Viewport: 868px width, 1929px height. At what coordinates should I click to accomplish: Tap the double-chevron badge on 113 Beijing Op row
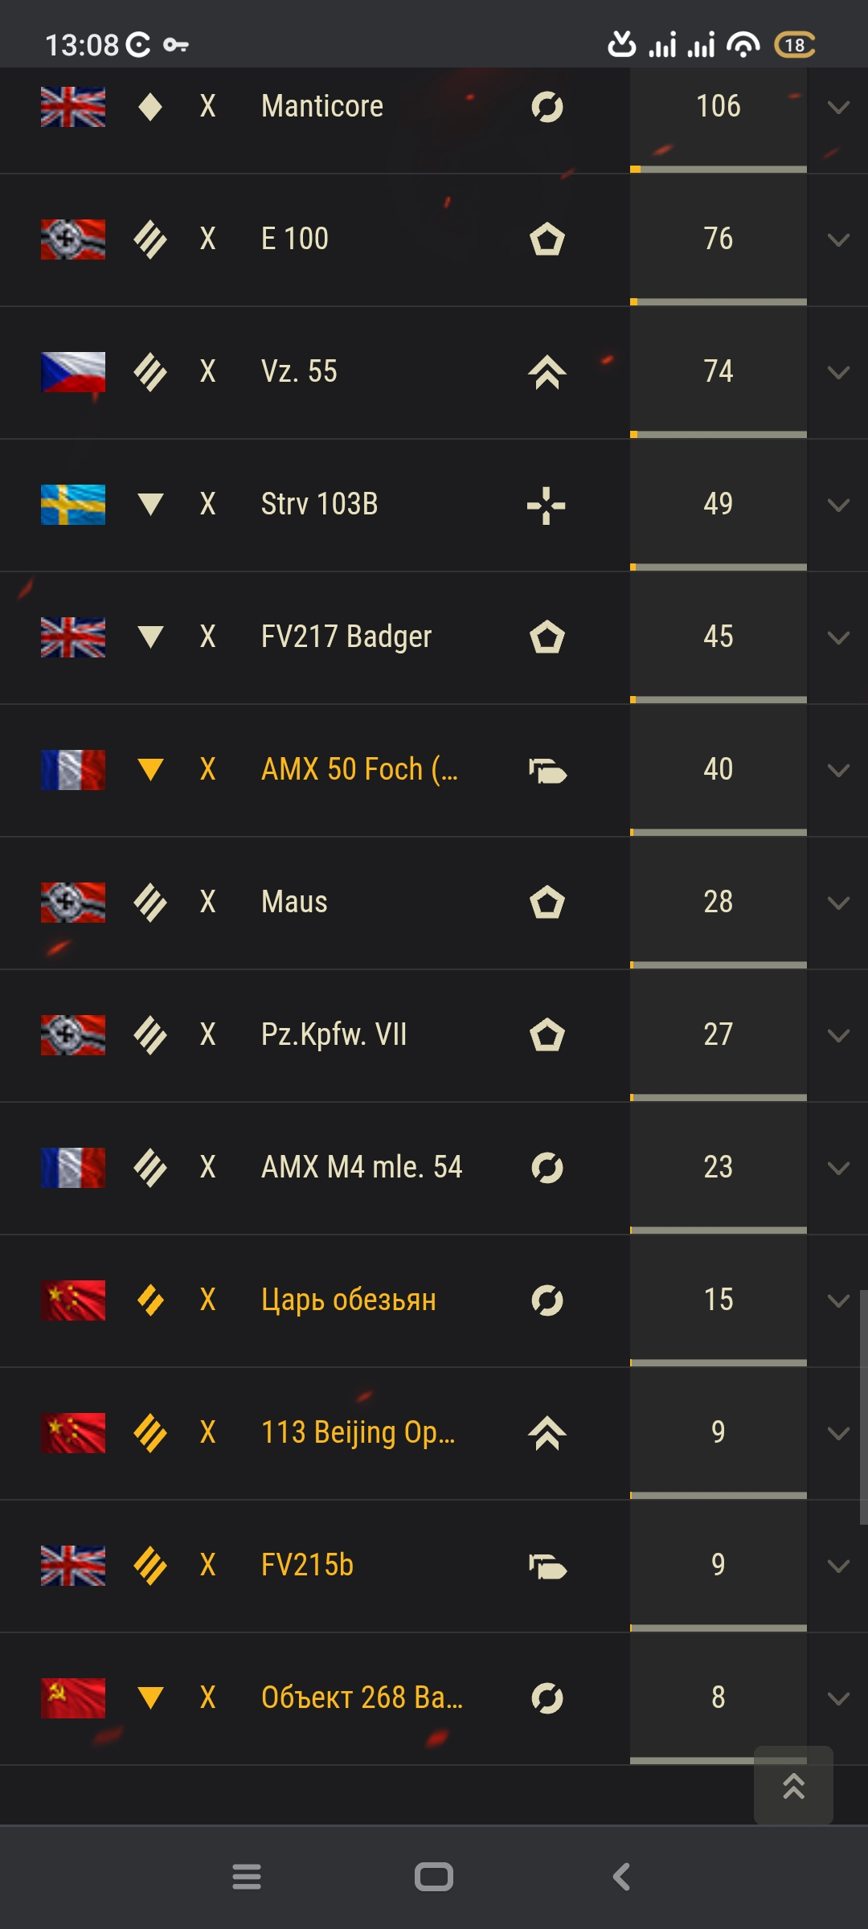547,1433
